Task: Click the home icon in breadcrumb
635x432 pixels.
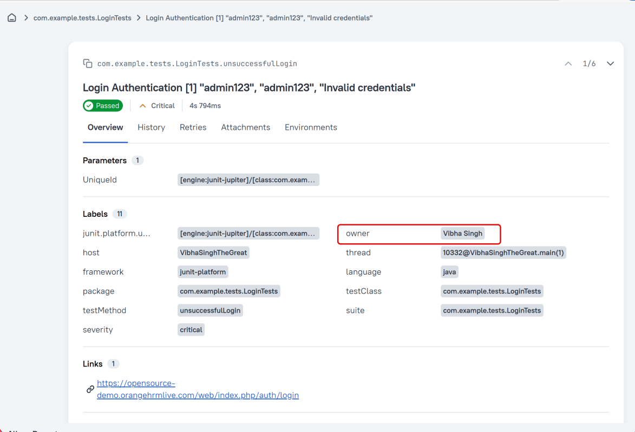Action: tap(12, 18)
